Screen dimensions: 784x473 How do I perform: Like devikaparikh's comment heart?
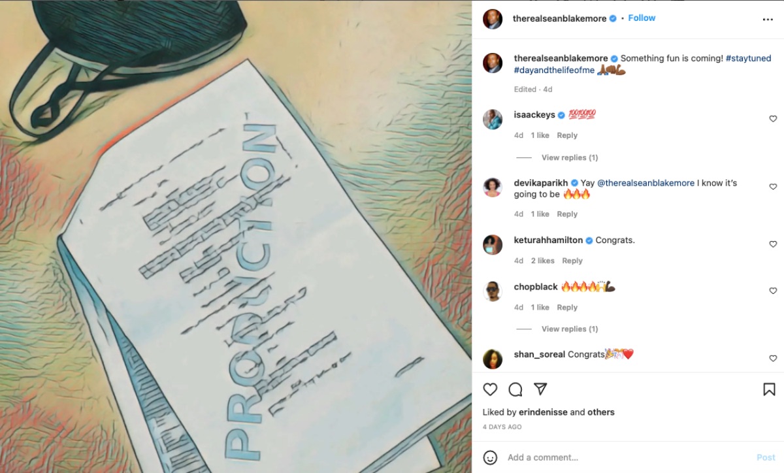click(773, 187)
